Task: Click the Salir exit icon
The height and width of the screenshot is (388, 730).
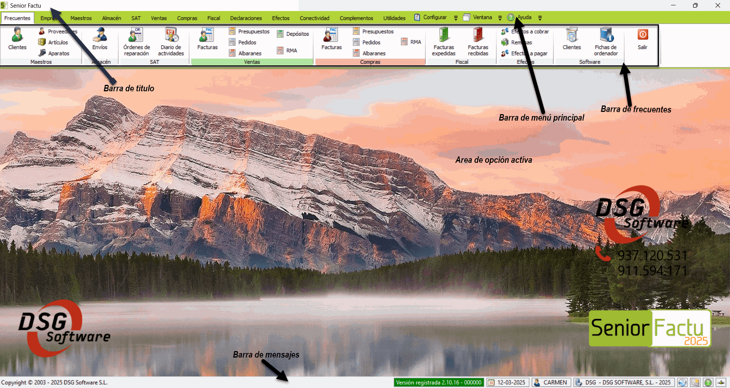Action: click(x=643, y=39)
